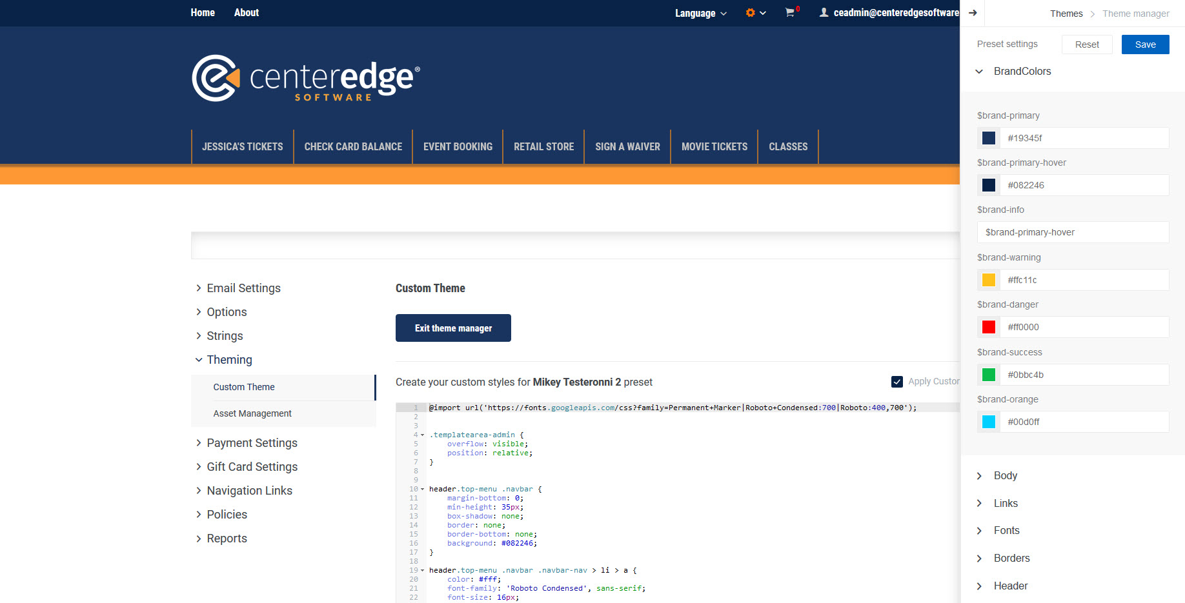Expand the Options section
This screenshot has height=603, width=1185.
221,312
